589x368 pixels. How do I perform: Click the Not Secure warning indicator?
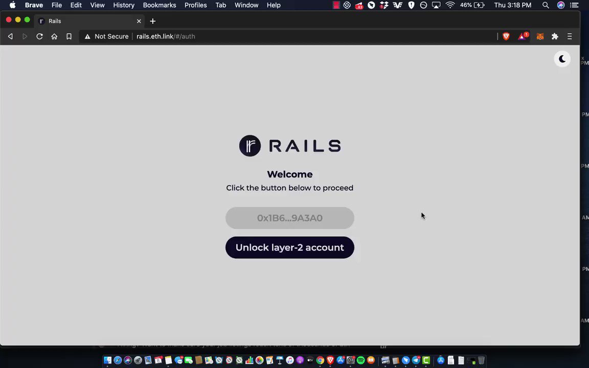pyautogui.click(x=107, y=36)
